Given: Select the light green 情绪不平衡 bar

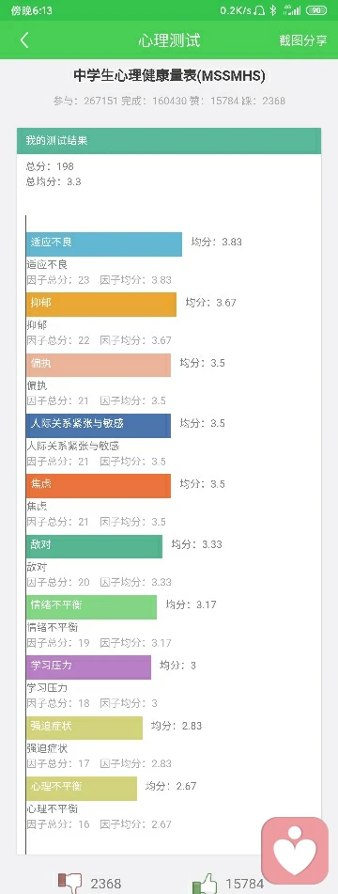Looking at the screenshot, I should (x=92, y=606).
